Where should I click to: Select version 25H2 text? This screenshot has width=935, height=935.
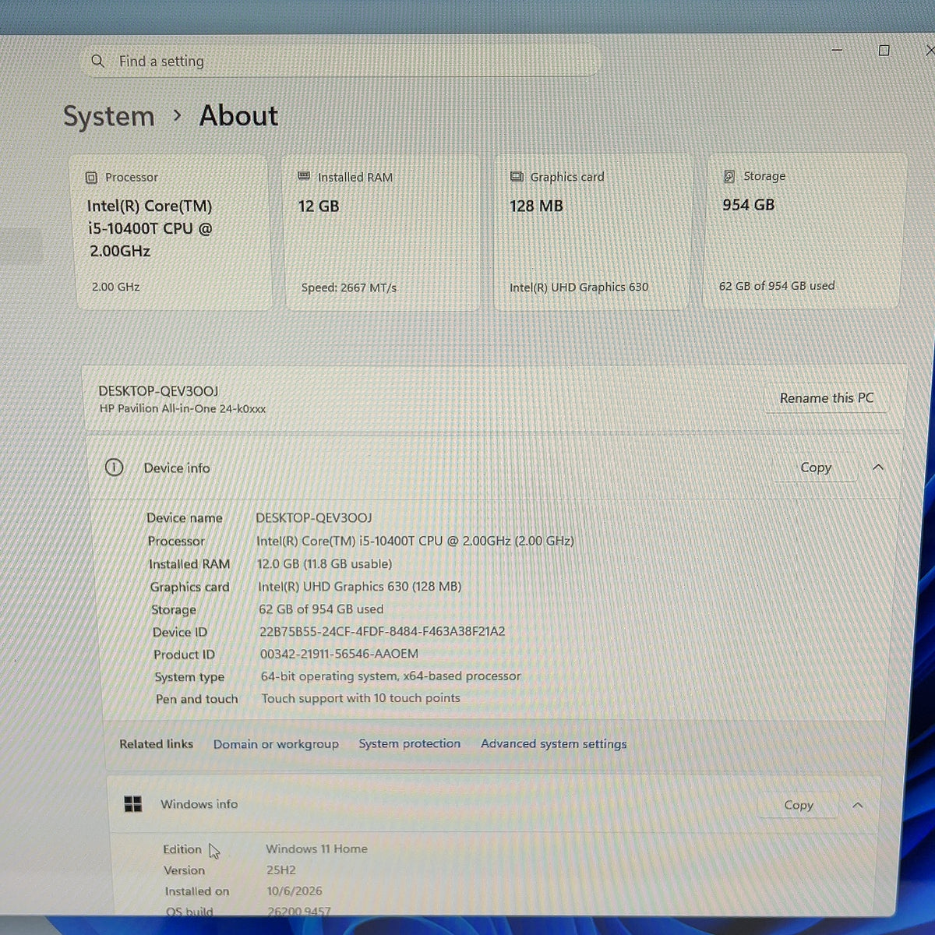(280, 870)
